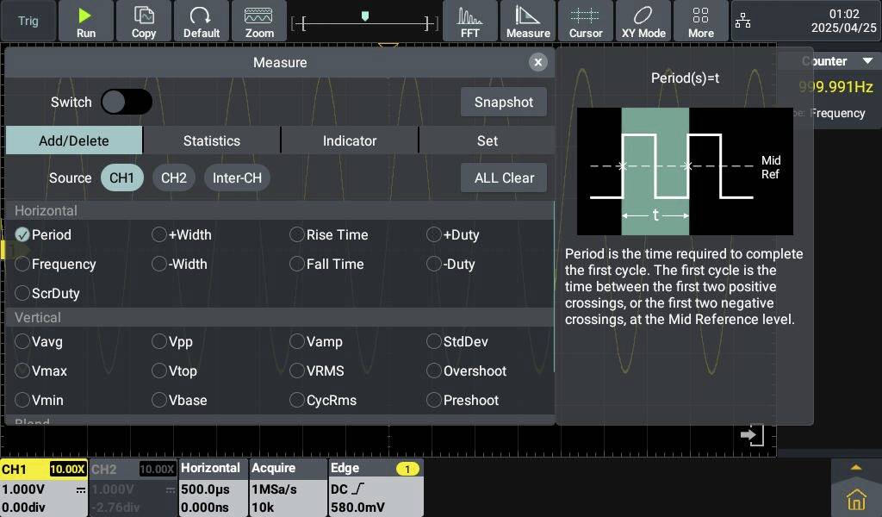Uncheck the Period measurement
The width and height of the screenshot is (882, 517).
pyautogui.click(x=22, y=234)
